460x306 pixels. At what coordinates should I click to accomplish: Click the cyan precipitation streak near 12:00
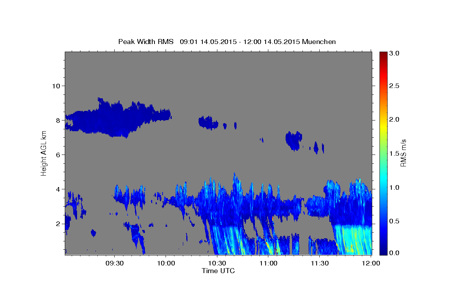tap(353, 240)
